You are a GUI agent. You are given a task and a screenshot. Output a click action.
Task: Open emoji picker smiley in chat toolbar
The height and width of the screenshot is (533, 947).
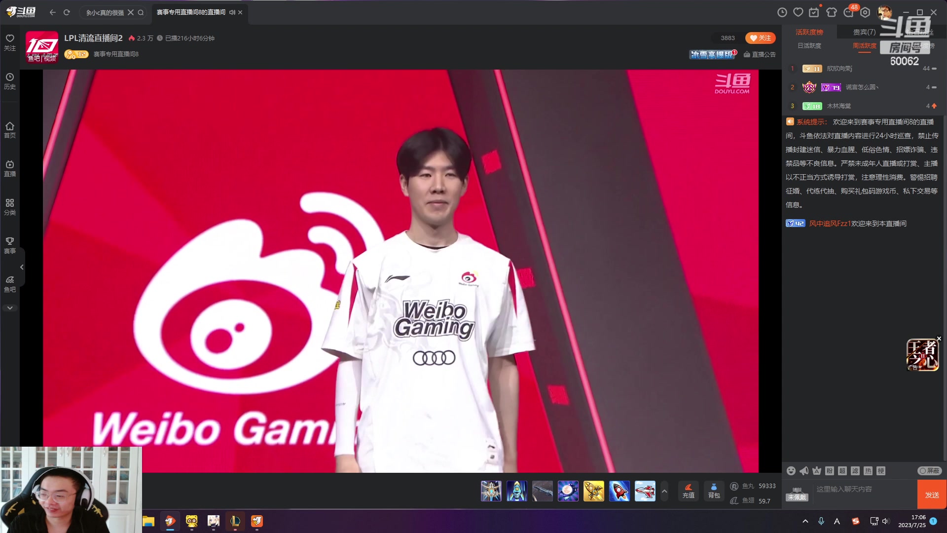pos(791,471)
